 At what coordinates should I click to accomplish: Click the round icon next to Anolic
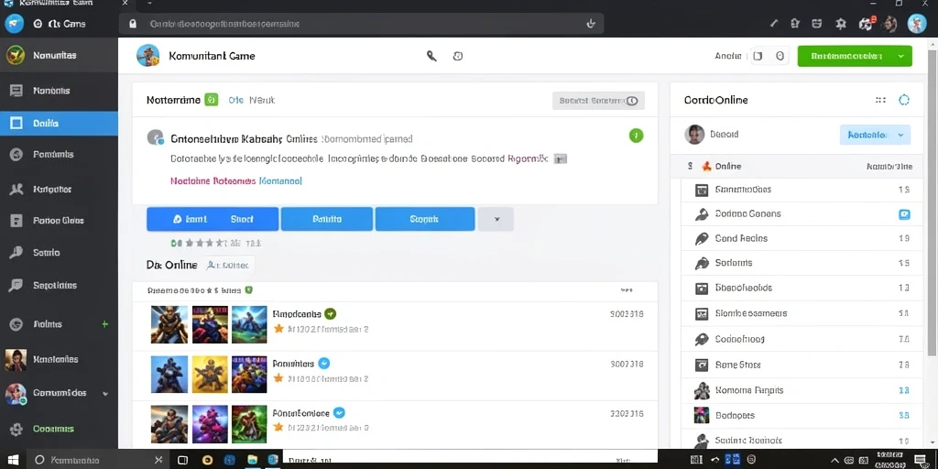click(780, 56)
